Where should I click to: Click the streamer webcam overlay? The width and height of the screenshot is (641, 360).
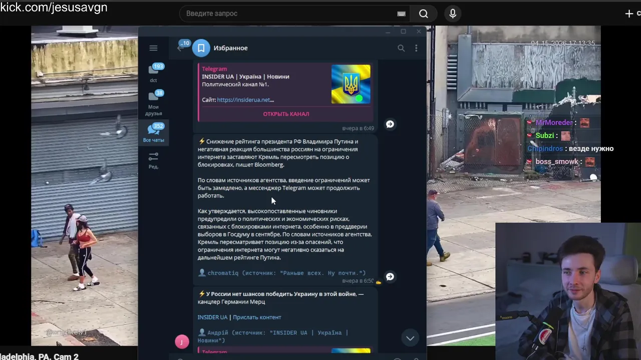568,291
